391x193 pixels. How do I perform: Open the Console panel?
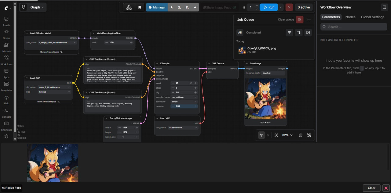coord(6,113)
